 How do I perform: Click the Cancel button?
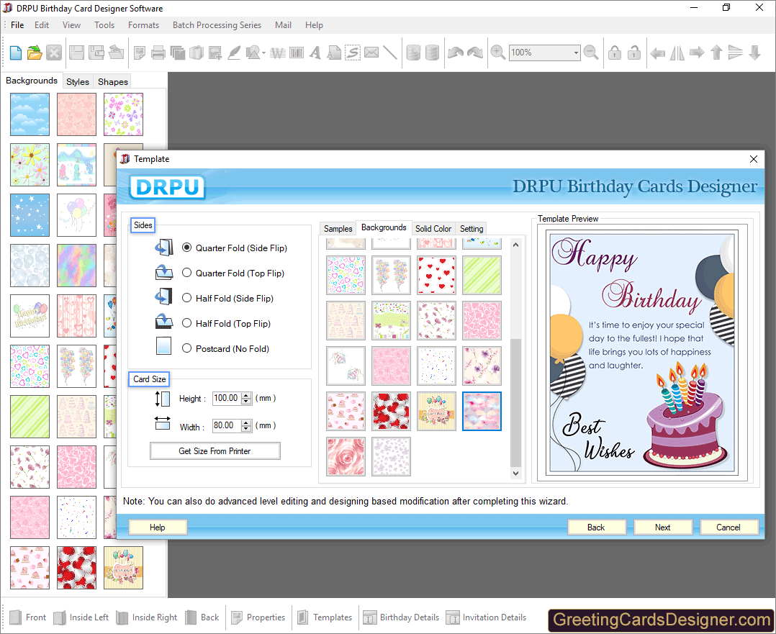[728, 527]
